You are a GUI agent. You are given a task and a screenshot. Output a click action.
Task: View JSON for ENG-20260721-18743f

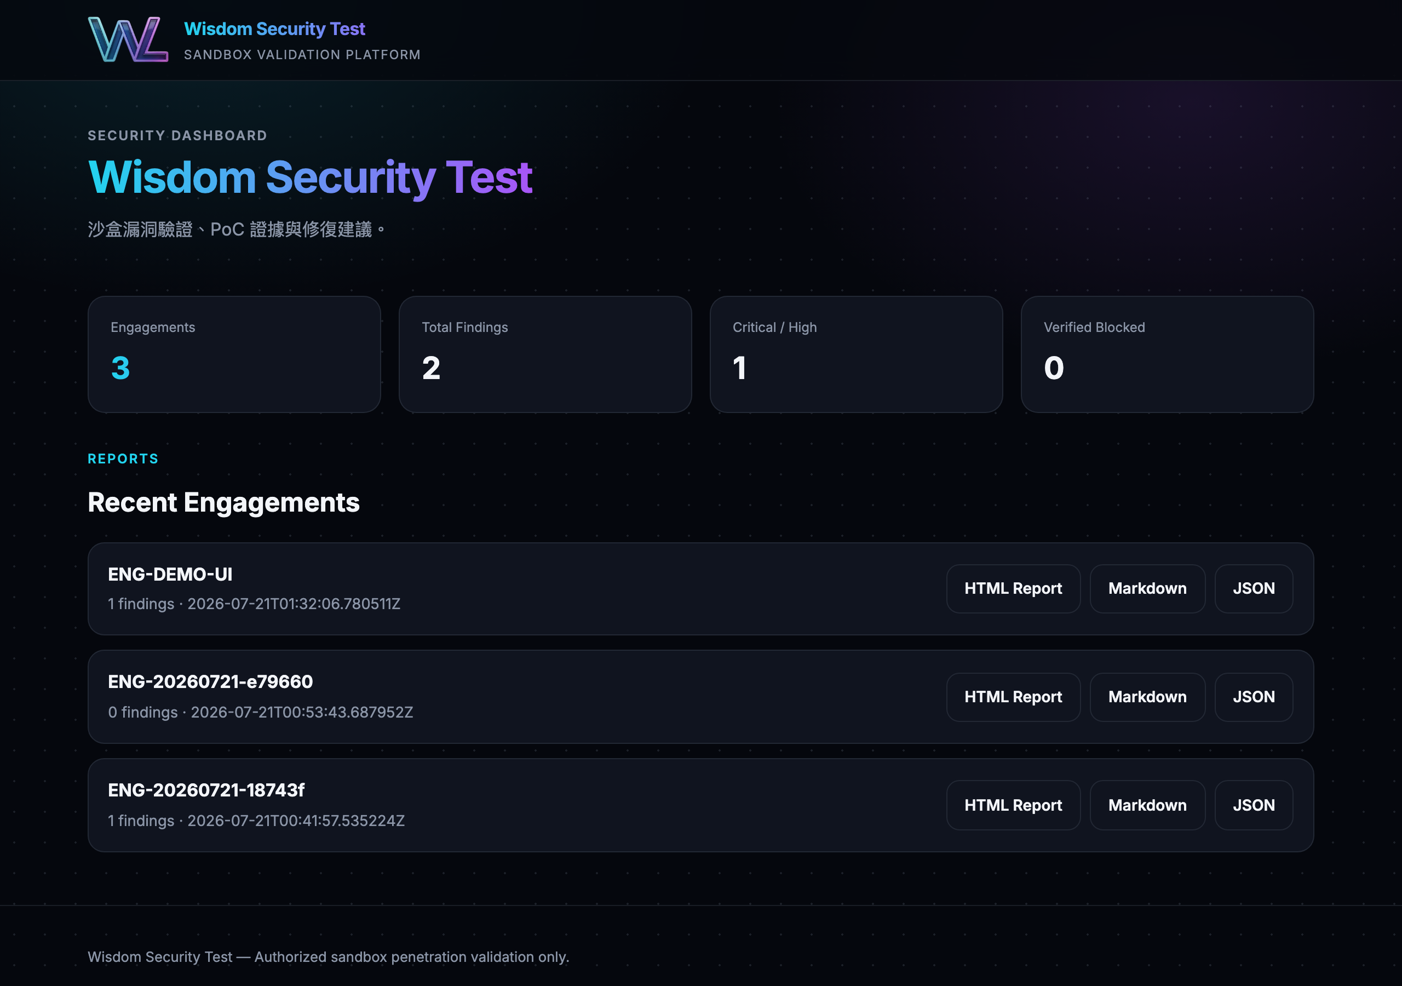[x=1254, y=805]
